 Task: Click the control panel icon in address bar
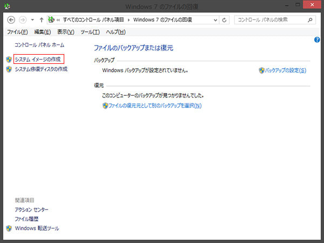[x=51, y=20]
